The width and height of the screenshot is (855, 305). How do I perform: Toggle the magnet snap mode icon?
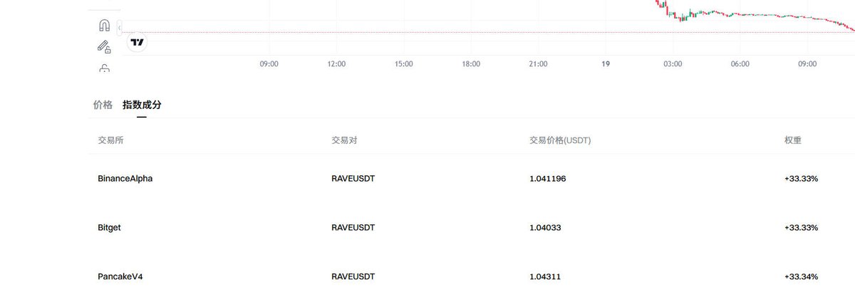point(104,25)
